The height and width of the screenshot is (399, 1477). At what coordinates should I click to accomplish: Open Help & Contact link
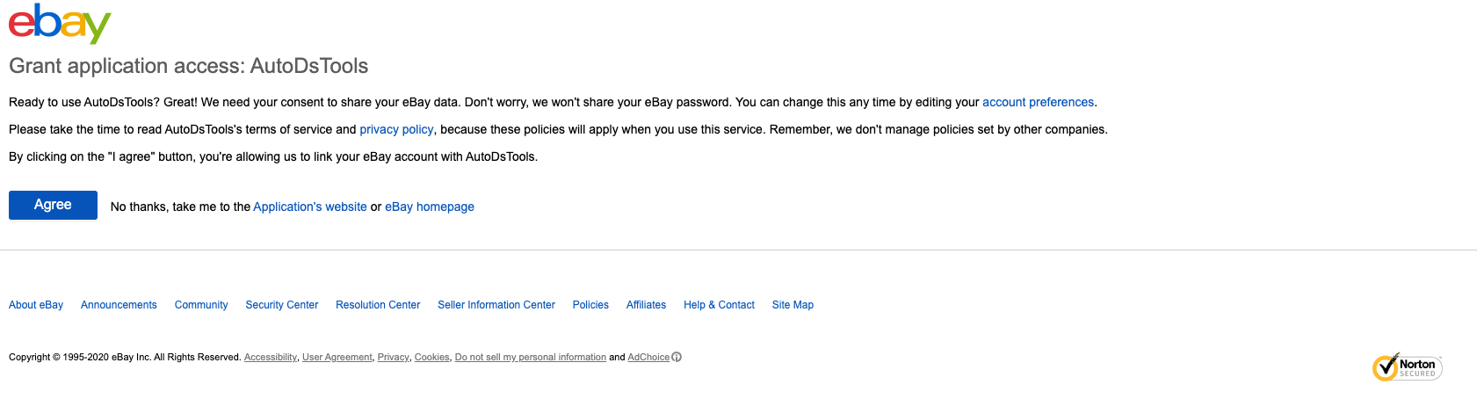click(719, 305)
